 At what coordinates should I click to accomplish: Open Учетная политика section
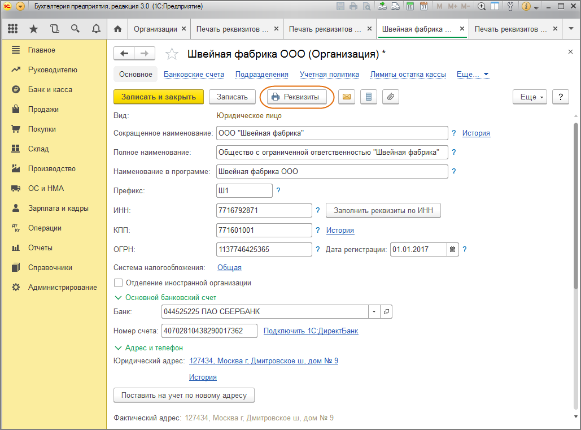pyautogui.click(x=329, y=74)
